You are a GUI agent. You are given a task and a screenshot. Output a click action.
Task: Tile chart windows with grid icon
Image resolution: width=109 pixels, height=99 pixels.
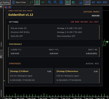pyautogui.click(x=61, y=2)
